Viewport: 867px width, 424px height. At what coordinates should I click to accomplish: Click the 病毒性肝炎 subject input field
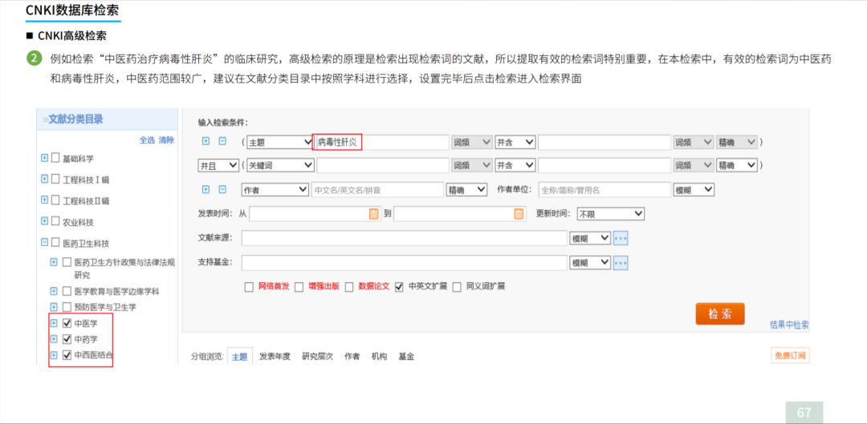point(381,142)
